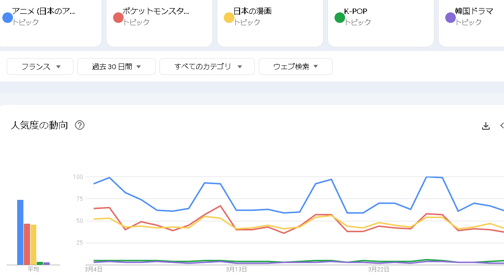This screenshot has width=504, height=280.
Task: Click the yellow bar in the 平均 chart
Action: [33, 244]
